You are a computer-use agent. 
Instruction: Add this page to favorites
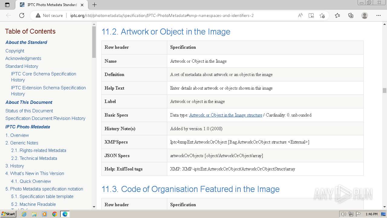[x=322, y=15]
